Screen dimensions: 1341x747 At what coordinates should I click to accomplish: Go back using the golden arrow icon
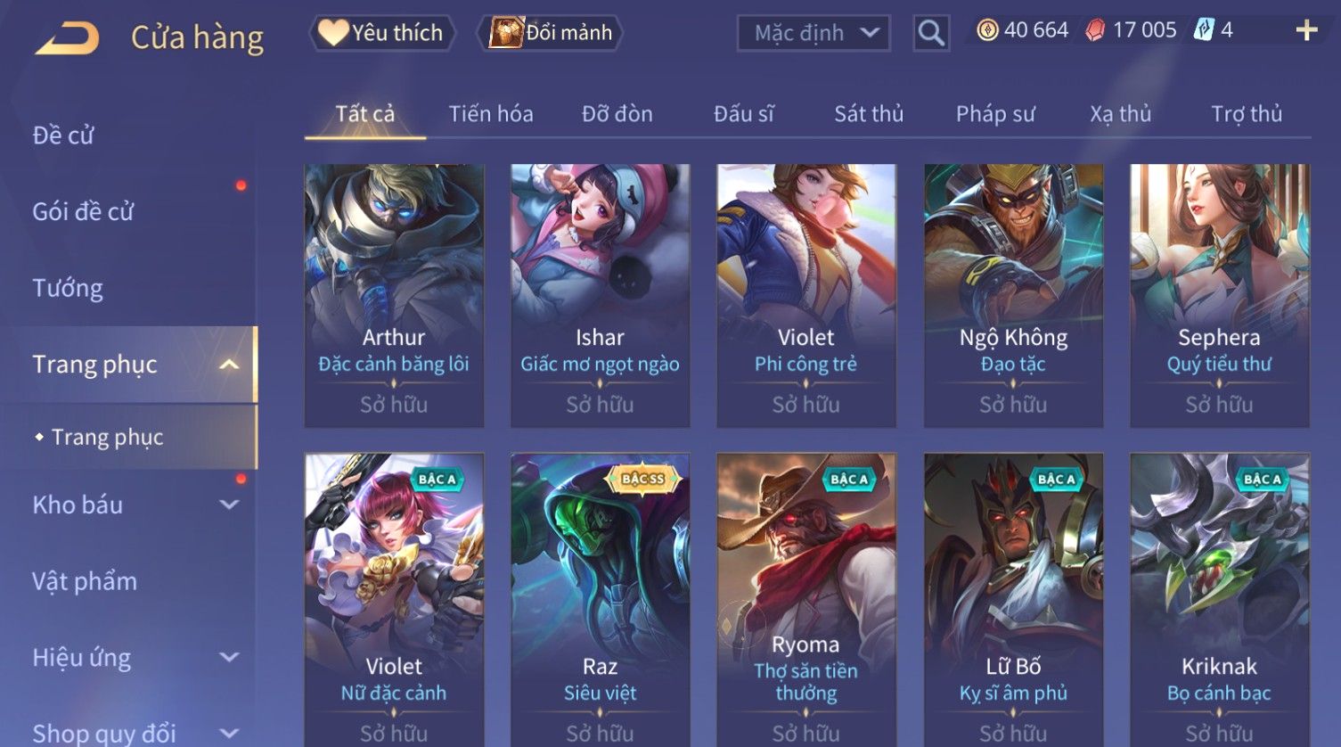click(67, 37)
